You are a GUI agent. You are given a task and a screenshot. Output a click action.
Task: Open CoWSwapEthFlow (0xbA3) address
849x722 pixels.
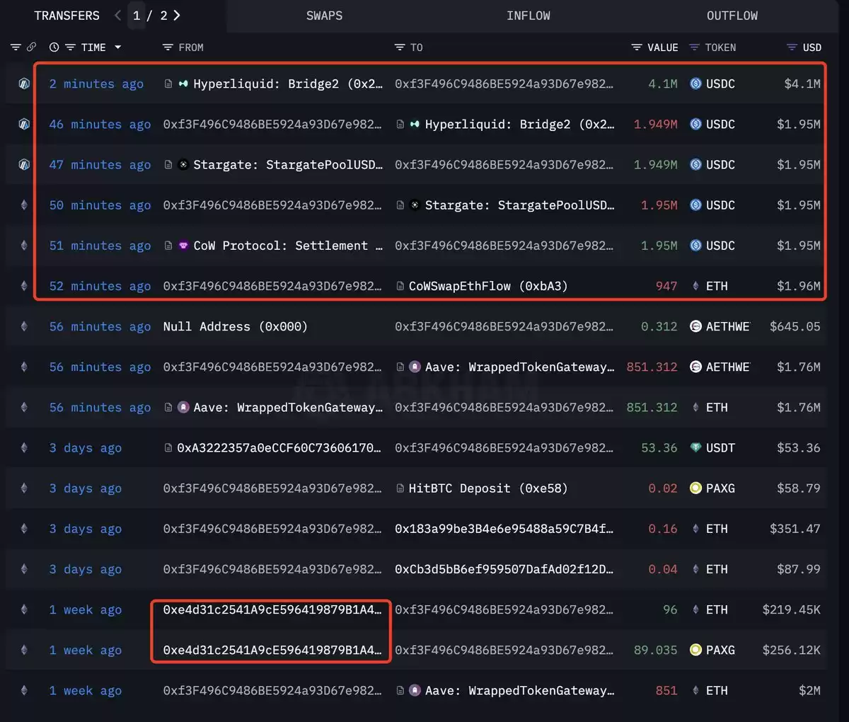click(x=488, y=286)
